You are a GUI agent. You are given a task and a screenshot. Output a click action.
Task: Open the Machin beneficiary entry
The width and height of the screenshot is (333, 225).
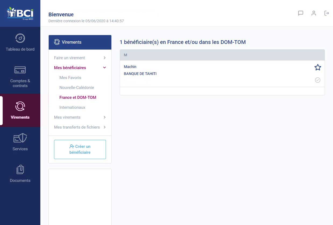pos(222,74)
